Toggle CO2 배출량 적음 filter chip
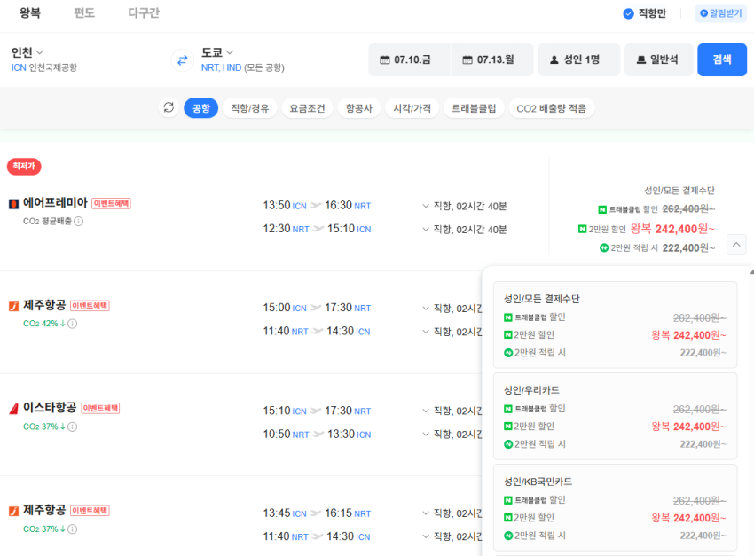Image resolution: width=754 pixels, height=556 pixels. 552,108
